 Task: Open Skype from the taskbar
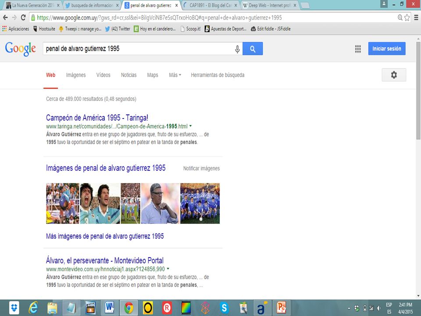[x=224, y=308]
